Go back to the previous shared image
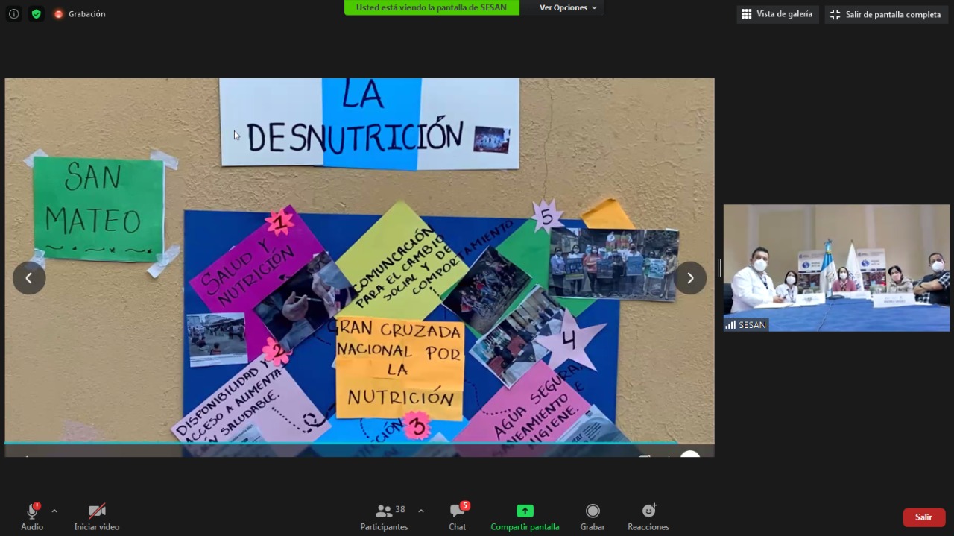The height and width of the screenshot is (536, 954). (x=29, y=278)
